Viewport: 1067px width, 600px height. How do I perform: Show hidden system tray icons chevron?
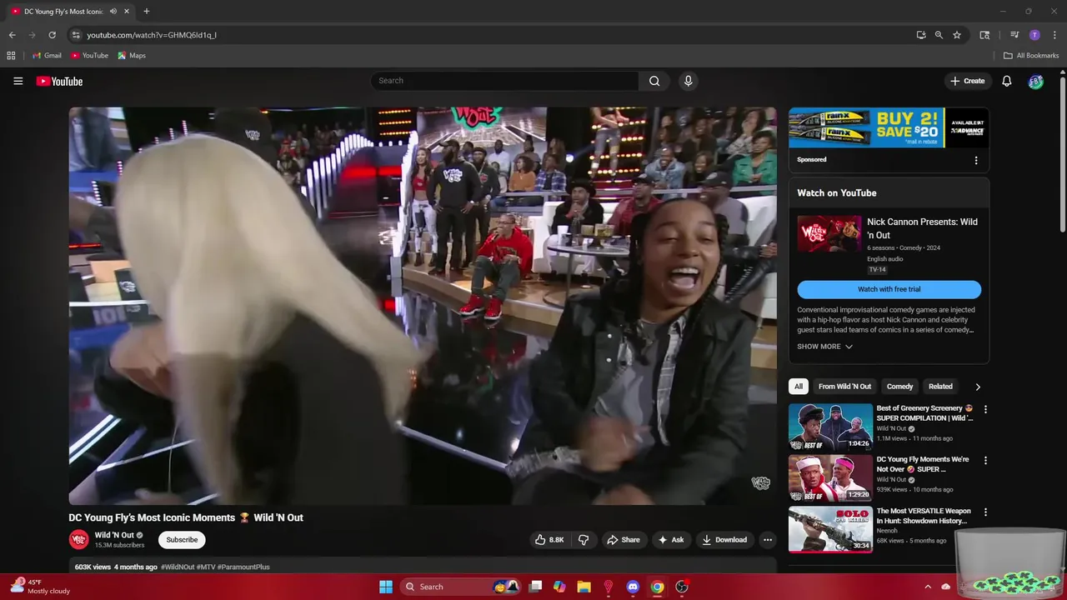click(927, 587)
